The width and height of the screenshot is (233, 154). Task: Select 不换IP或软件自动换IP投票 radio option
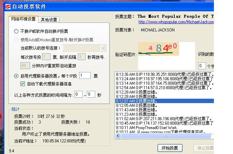coord(16,31)
